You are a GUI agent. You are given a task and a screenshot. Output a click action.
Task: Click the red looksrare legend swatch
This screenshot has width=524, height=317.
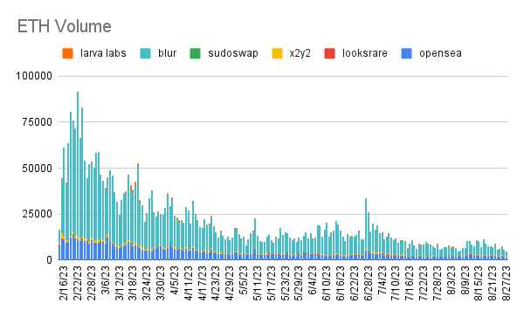point(329,53)
